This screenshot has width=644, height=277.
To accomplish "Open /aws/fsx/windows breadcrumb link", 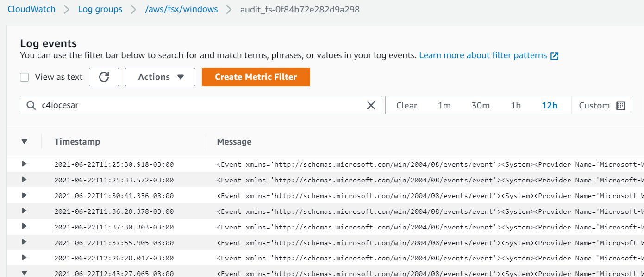I will 181,9.
